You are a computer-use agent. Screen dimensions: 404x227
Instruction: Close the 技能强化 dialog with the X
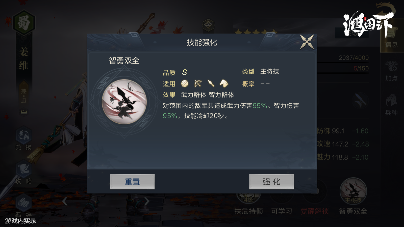pyautogui.click(x=307, y=42)
